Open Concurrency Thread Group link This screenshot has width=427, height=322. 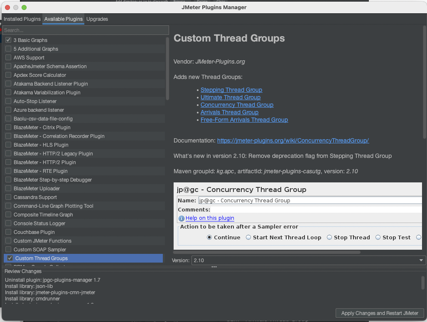tap(237, 105)
